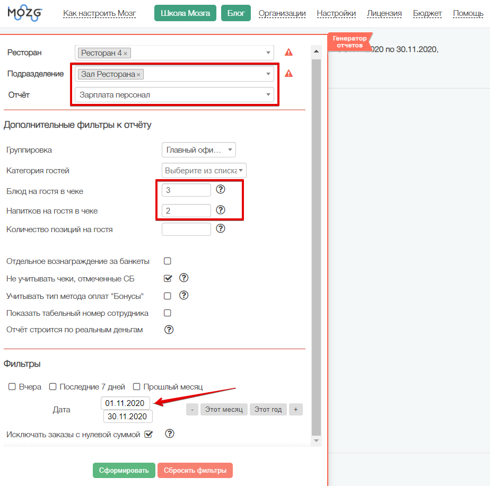Enable Отдельное вознаграждение за банкеты checkbox
The width and height of the screenshot is (490, 486).
(168, 261)
